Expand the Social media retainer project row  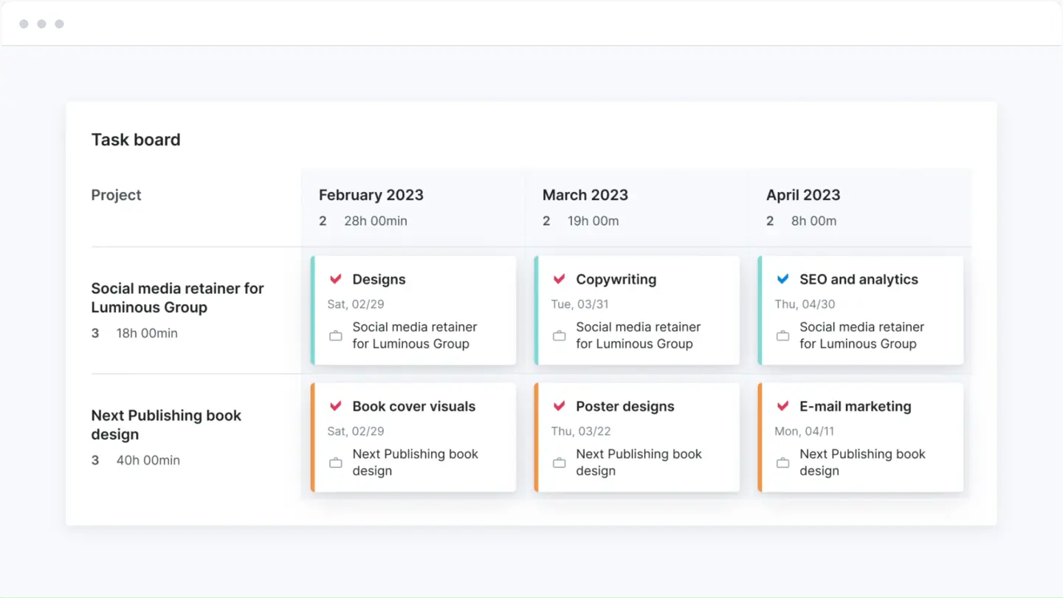177,298
